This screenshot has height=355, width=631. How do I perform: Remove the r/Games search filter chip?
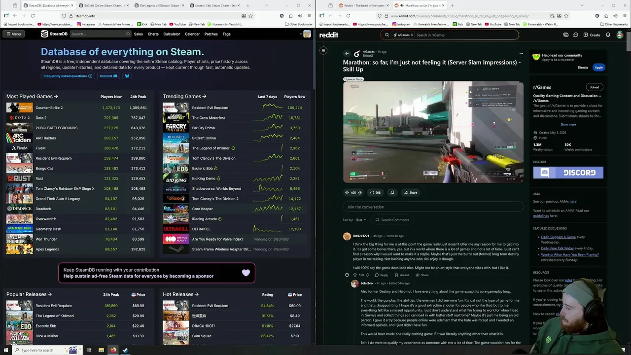pyautogui.click(x=411, y=35)
